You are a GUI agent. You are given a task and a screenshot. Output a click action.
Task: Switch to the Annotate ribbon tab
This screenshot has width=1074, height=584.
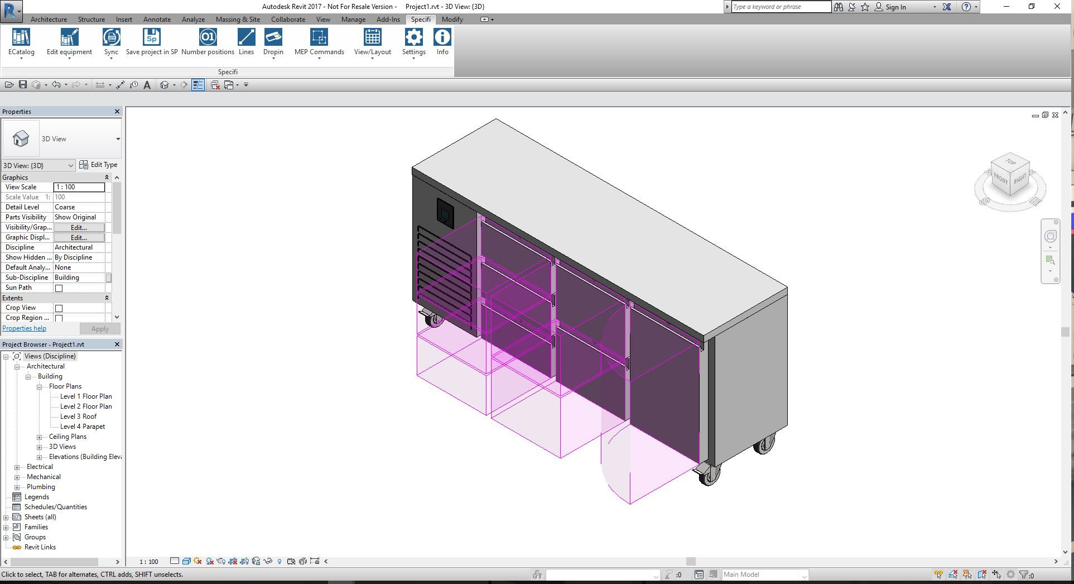[157, 20]
